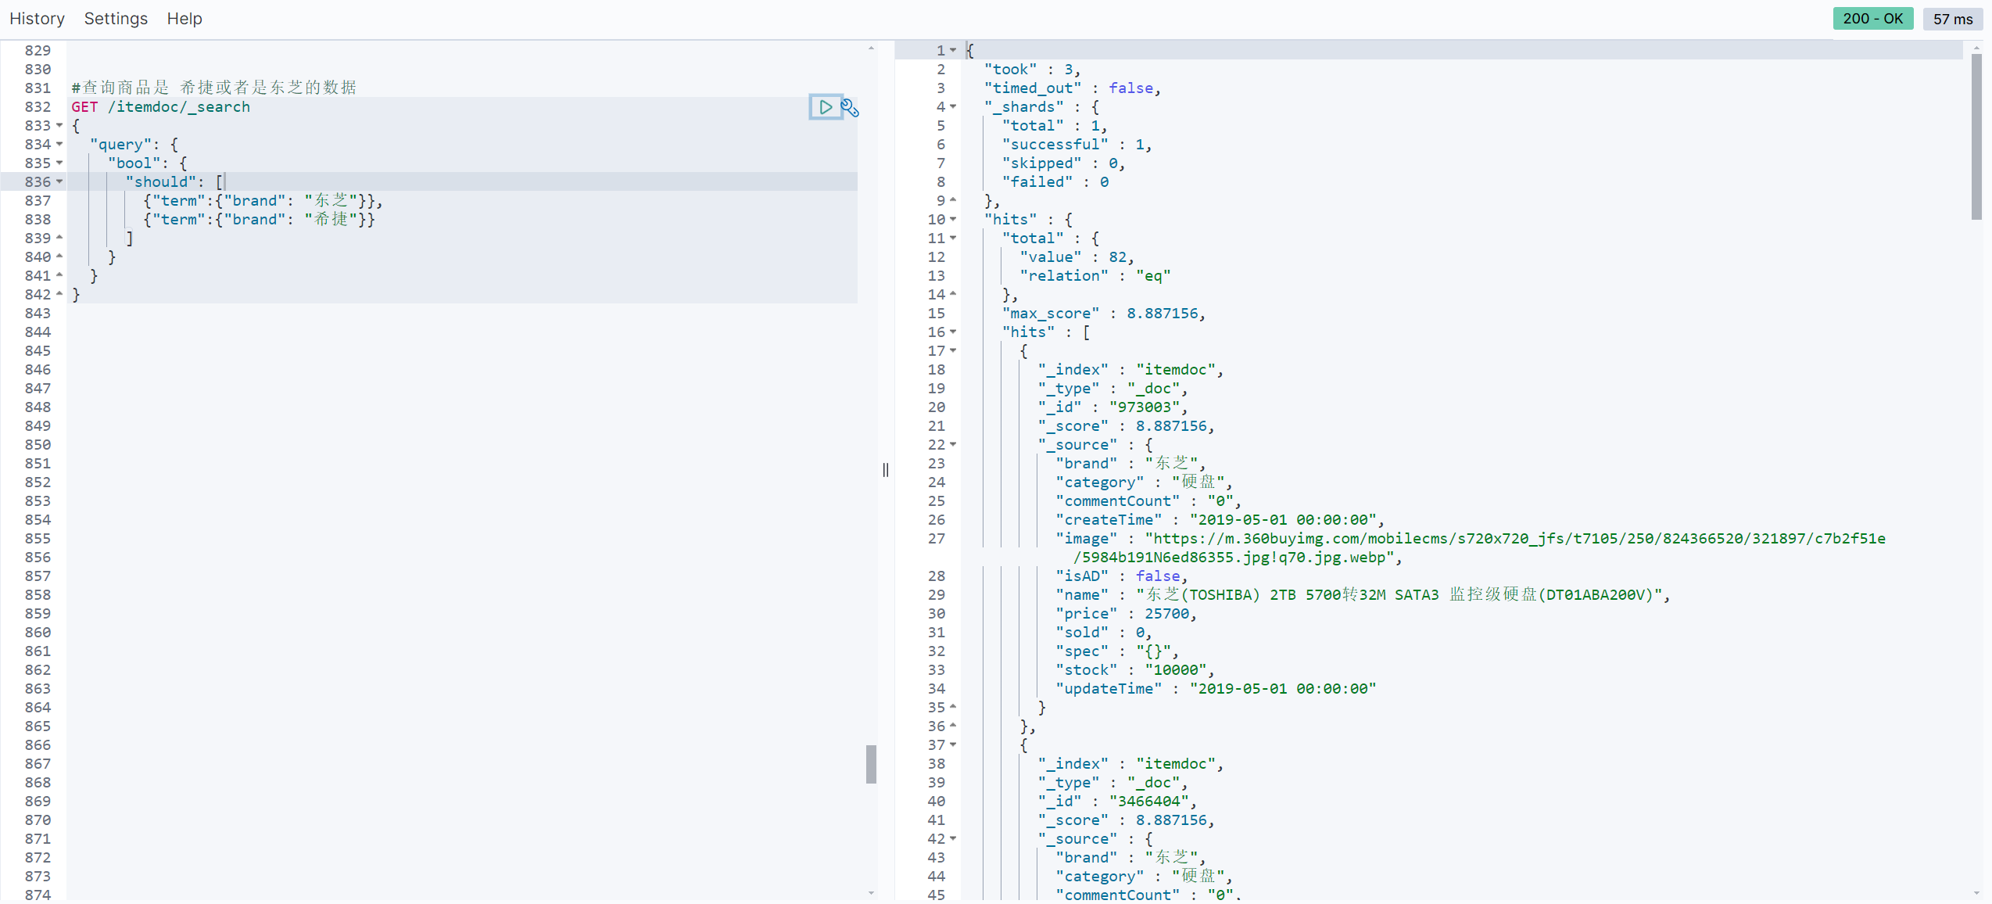
Task: Fold the "_shards" object in response
Action: click(953, 107)
